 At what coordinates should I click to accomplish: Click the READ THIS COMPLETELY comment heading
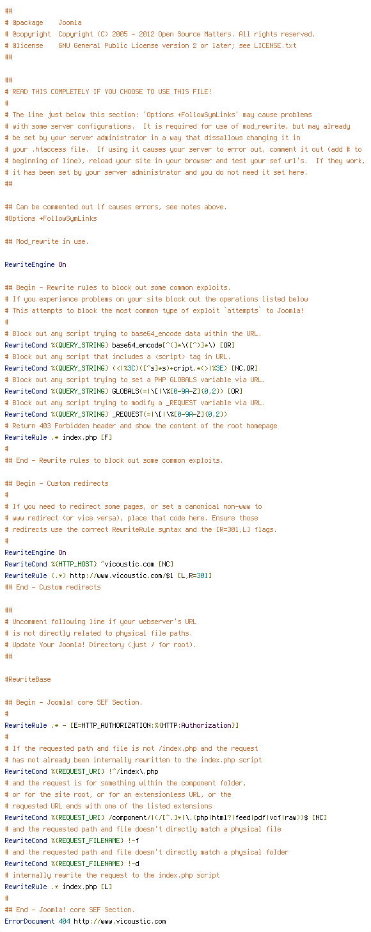coord(108,92)
